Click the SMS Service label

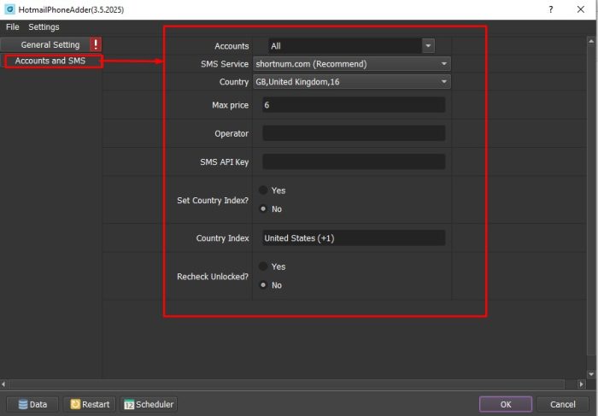[x=225, y=64]
